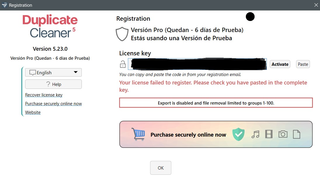Click the film strip icon
The height and width of the screenshot is (180, 320).
(269, 134)
